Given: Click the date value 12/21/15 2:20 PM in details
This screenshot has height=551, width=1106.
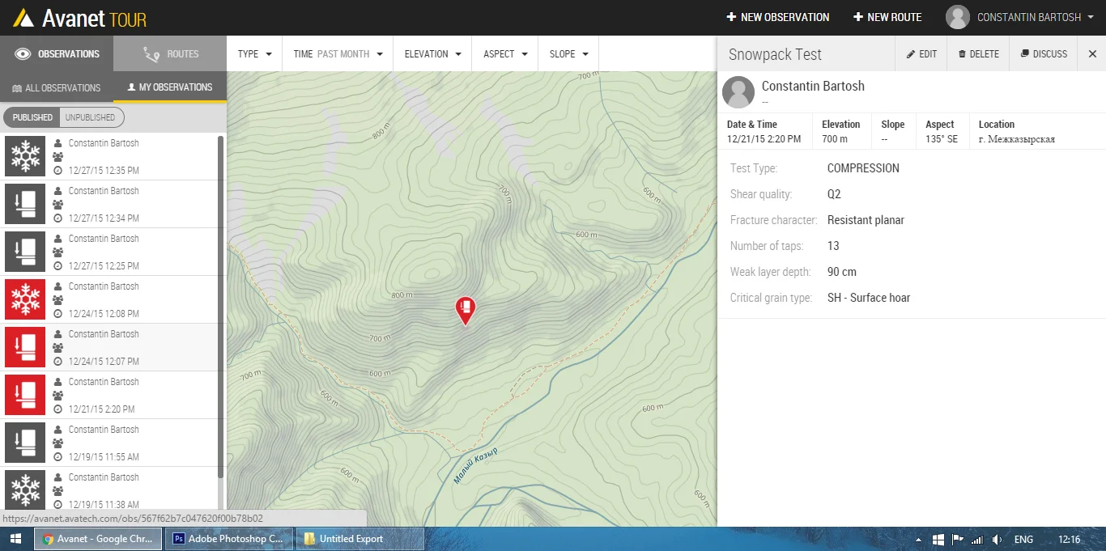Looking at the screenshot, I should [x=764, y=139].
